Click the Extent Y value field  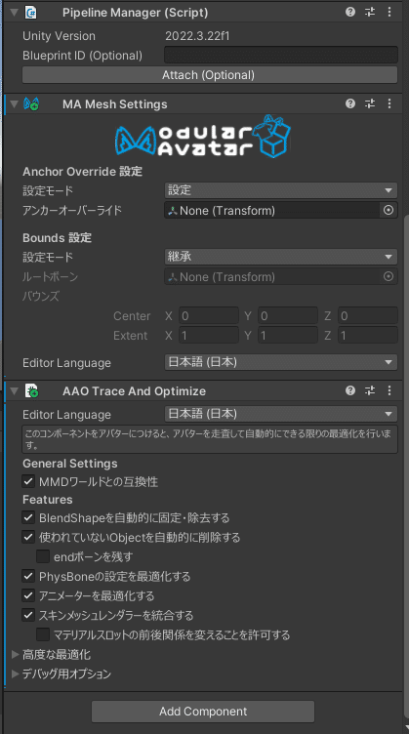[288, 336]
